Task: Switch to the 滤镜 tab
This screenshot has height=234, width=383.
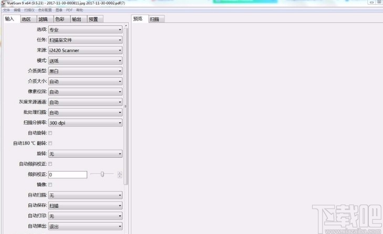Action: (45, 19)
